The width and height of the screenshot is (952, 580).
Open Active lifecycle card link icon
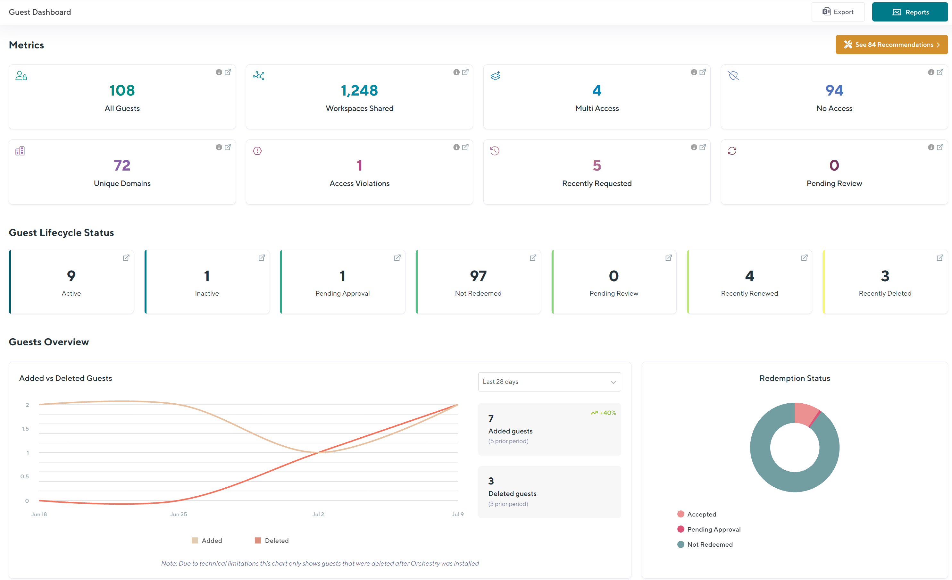(x=126, y=258)
